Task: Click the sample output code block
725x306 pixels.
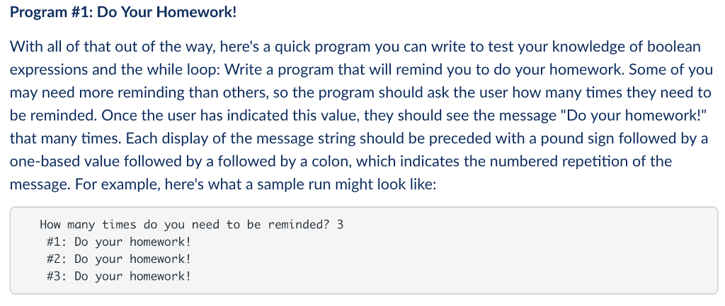Action: coord(363,250)
